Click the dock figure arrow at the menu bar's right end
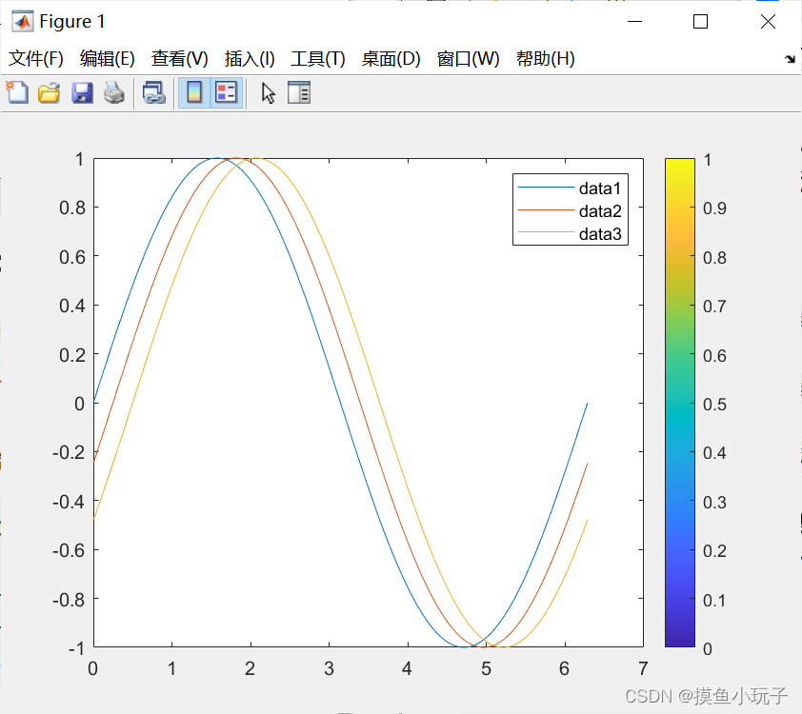The height and width of the screenshot is (714, 802). (790, 59)
